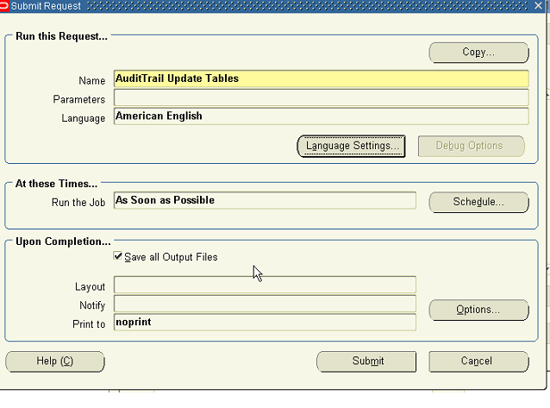Click the Upon Completion... group heading

point(63,242)
